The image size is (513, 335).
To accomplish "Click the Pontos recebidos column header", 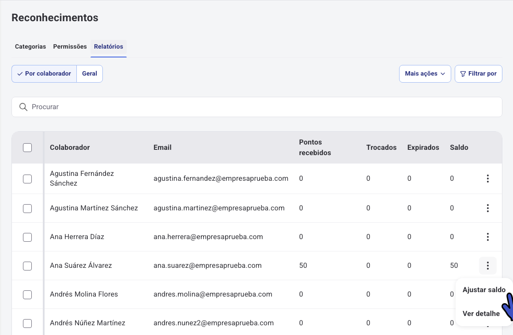I will 315,147.
